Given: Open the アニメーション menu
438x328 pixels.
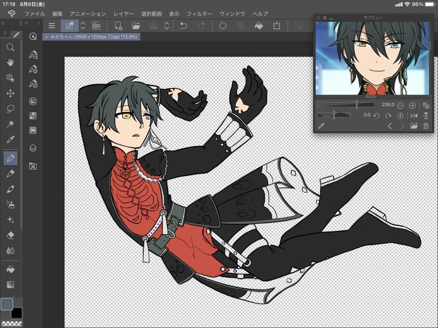Looking at the screenshot, I should pos(88,14).
